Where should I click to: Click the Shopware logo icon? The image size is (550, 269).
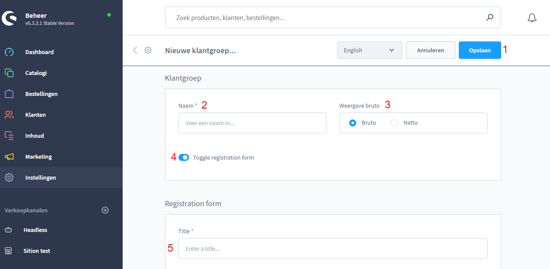point(9,18)
